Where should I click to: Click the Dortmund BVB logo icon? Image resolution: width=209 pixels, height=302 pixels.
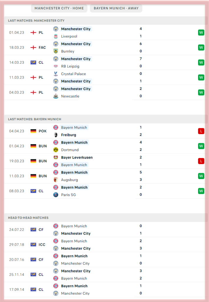(x=56, y=150)
